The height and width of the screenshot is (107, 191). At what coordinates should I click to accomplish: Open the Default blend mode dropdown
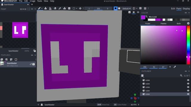click(x=127, y=9)
